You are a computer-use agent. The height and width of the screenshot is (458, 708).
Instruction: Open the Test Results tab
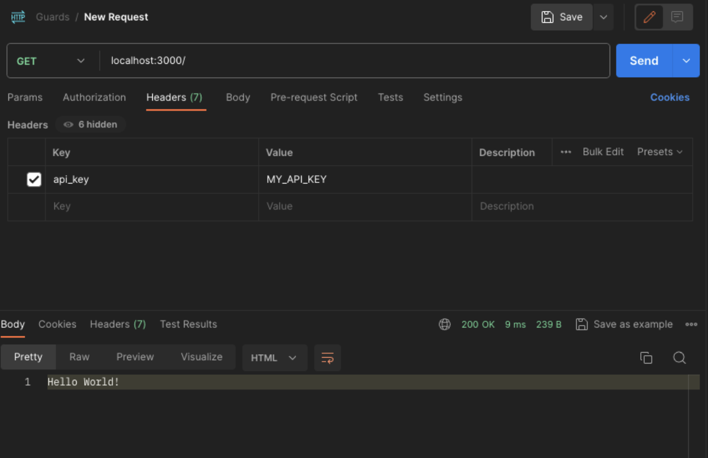point(188,324)
